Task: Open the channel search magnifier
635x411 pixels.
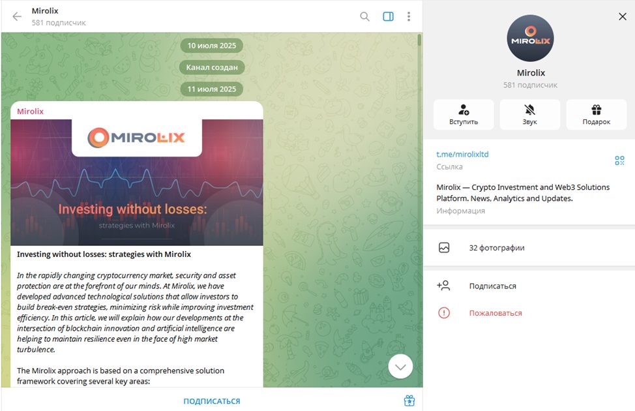Action: 364,16
